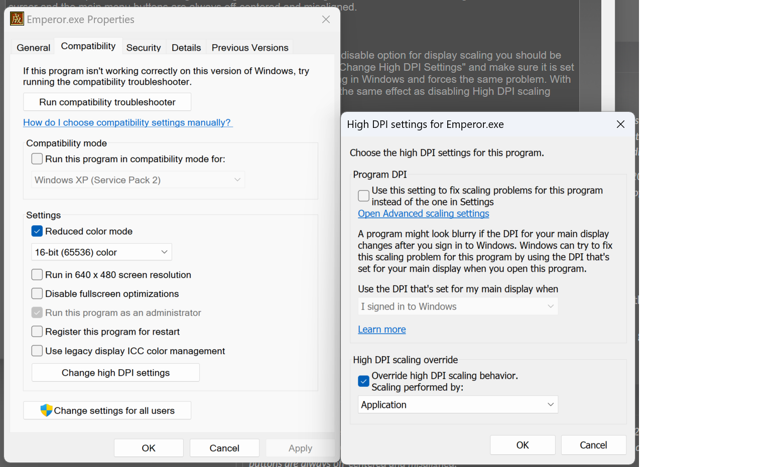Image resolution: width=771 pixels, height=467 pixels.
Task: Open 'How do I choose compatibility settings manually?' link
Action: [127, 122]
